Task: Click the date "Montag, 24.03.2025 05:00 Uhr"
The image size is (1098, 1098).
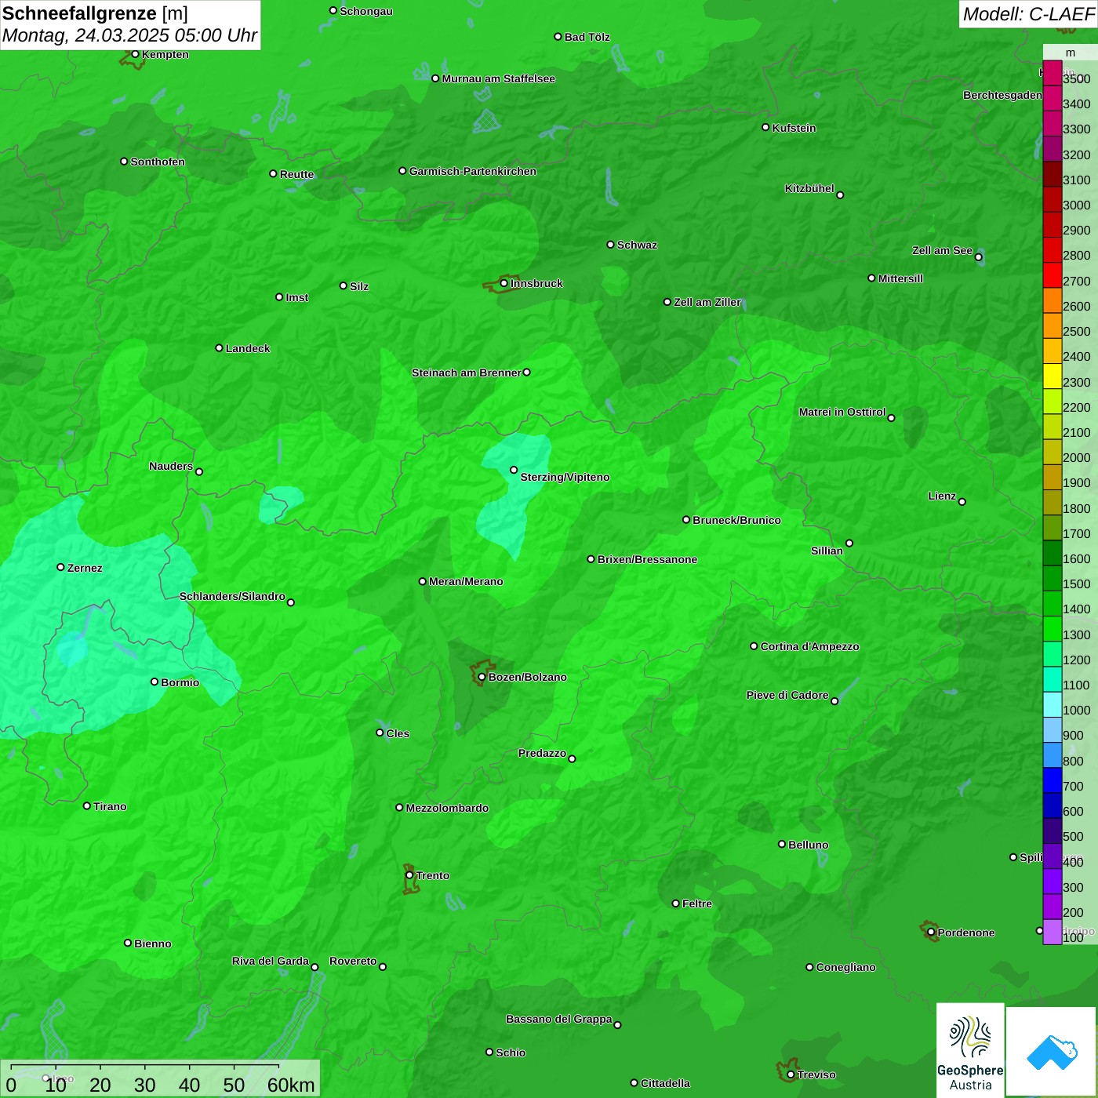Action: tap(129, 35)
